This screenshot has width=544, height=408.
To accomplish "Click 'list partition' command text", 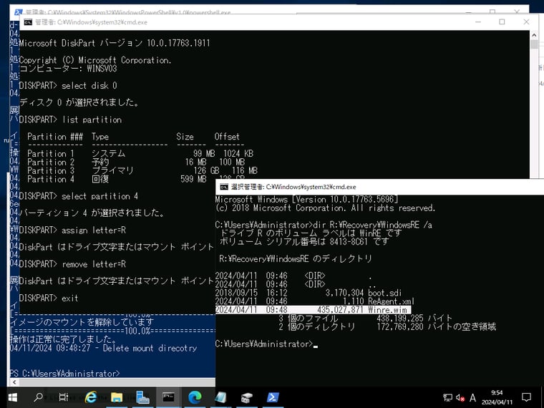I will tap(92, 120).
